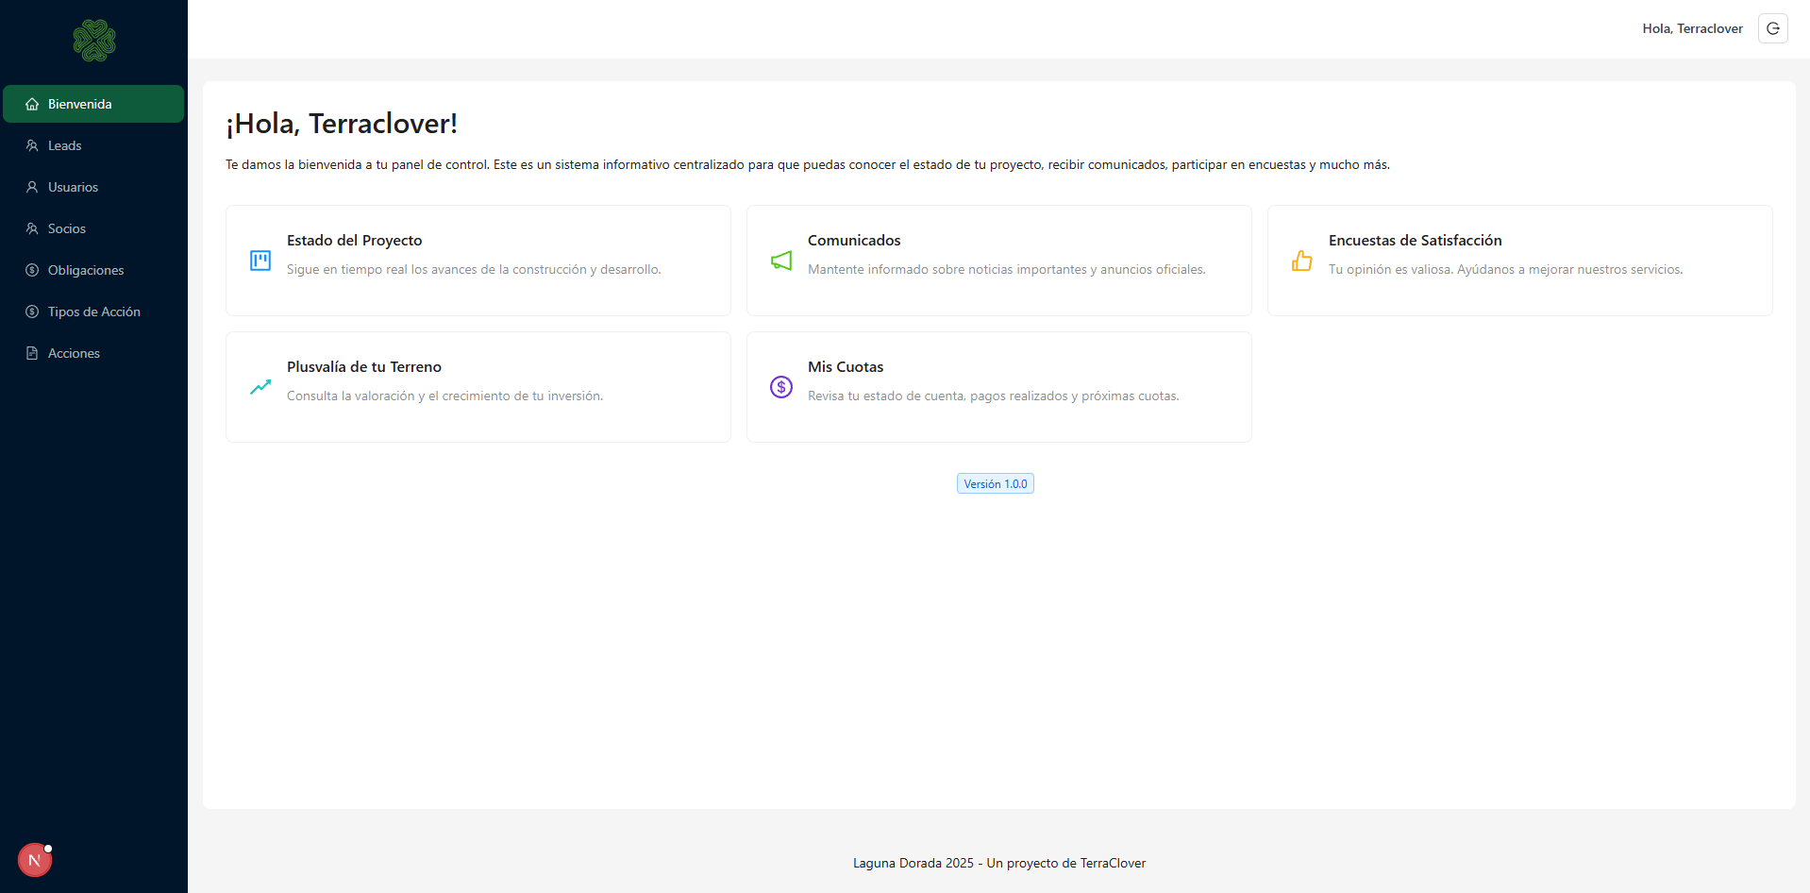This screenshot has height=893, width=1810.
Task: Click the Obligaciones dollar icon
Action: (x=31, y=270)
